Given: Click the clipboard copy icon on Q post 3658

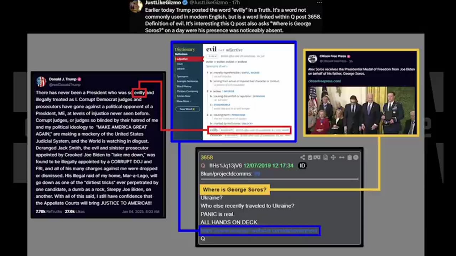Looking at the screenshot, I should pos(310,158).
